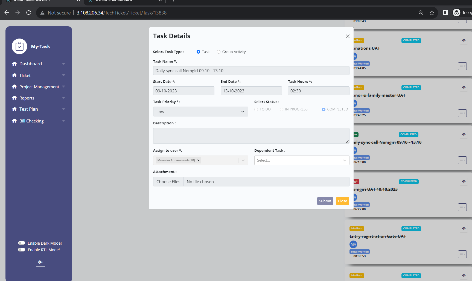The image size is (472, 281).
Task: Click the Bill Checking home icon
Action: tap(14, 121)
